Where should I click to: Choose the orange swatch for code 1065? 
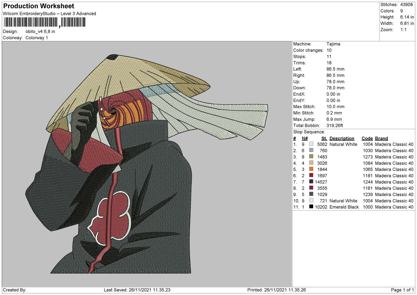[311, 169]
